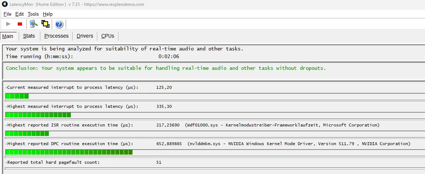Viewport: 425px width, 174px height.
Task: Stop monitoring with the red square icon
Action: [x=20, y=24]
